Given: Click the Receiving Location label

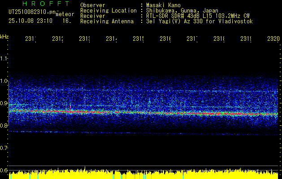Looking at the screenshot, I should 108,11.
